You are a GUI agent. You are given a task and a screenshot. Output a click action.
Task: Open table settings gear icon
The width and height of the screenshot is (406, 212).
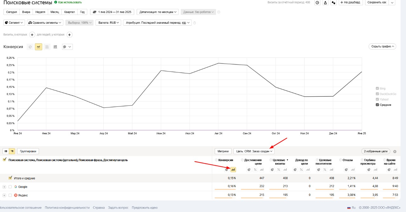click(395, 152)
